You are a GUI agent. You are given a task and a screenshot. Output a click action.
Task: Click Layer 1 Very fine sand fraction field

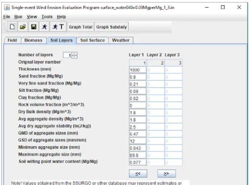(137, 84)
